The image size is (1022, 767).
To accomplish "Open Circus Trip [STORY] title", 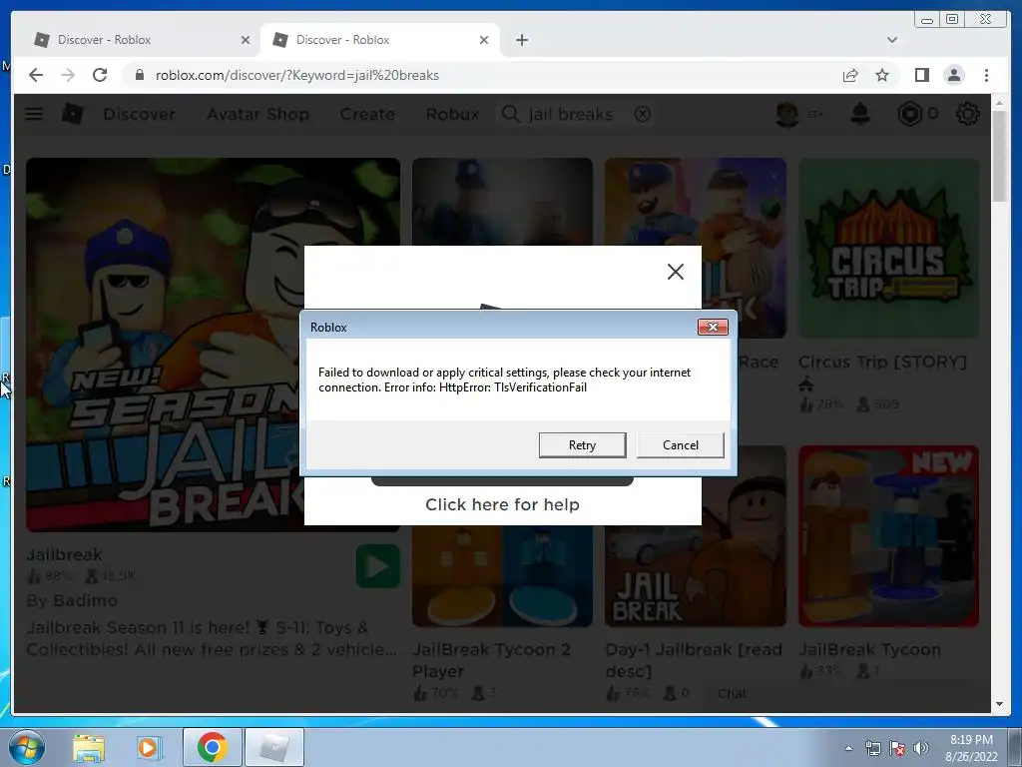I will [x=882, y=362].
